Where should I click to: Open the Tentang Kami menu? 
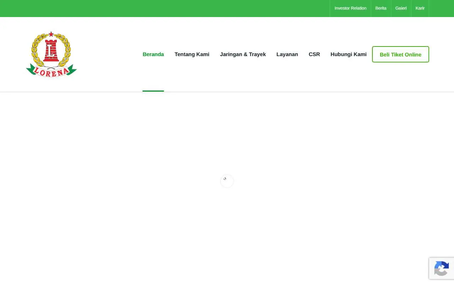pos(192,54)
